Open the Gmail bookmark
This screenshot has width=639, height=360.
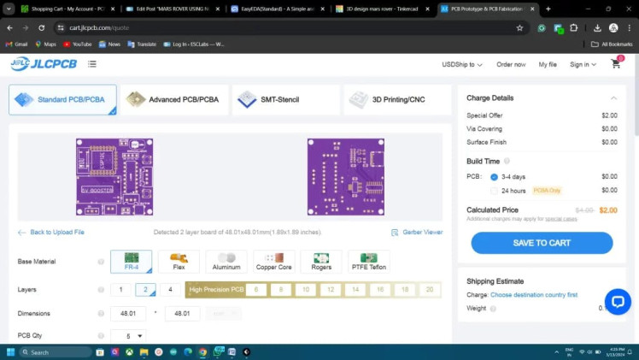coord(17,44)
